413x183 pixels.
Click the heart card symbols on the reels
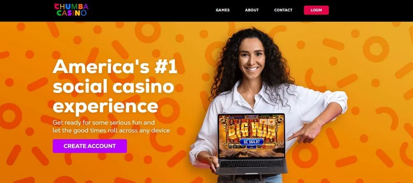point(267,121)
